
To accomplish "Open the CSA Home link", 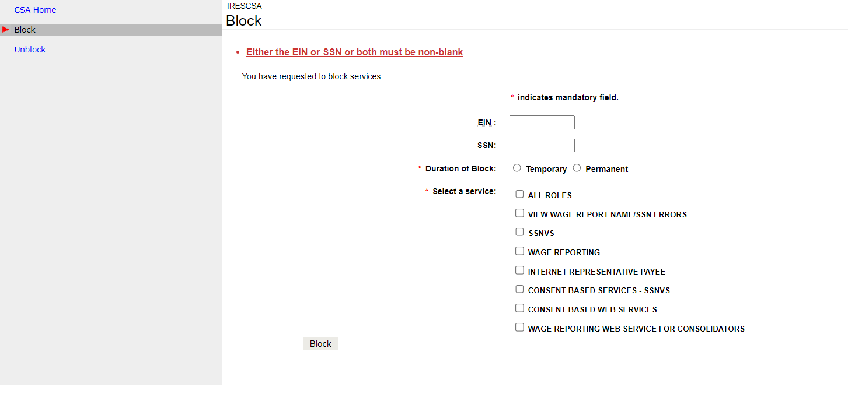I will 35,10.
